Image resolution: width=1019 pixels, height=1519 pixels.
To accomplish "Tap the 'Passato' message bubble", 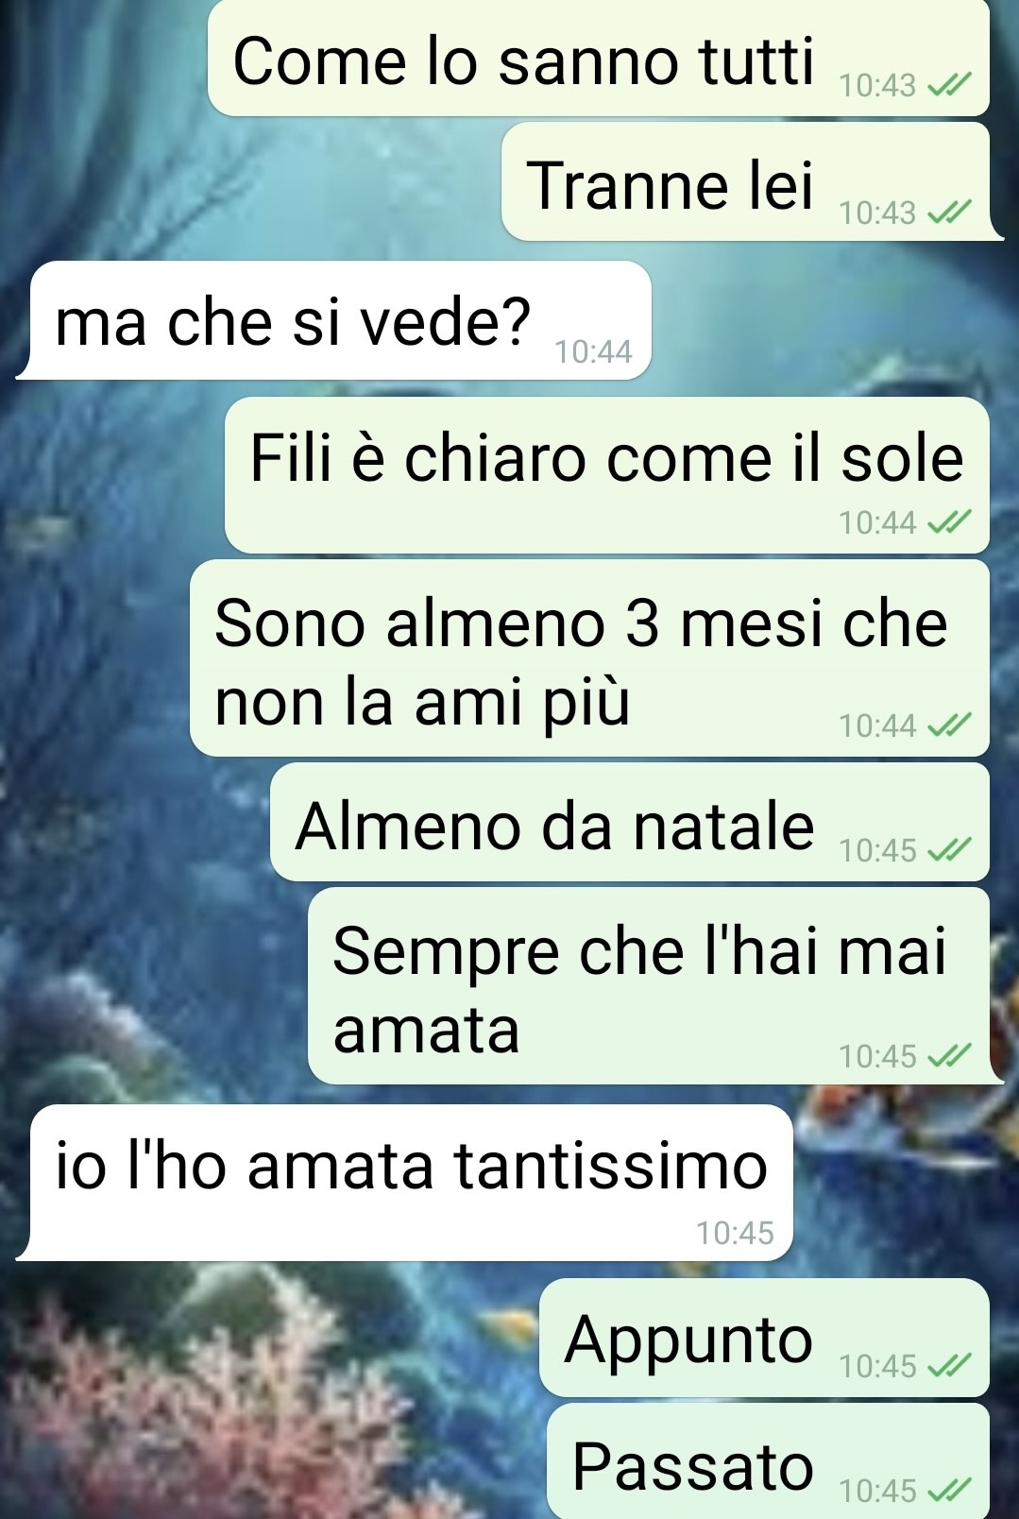I will tap(768, 1461).
